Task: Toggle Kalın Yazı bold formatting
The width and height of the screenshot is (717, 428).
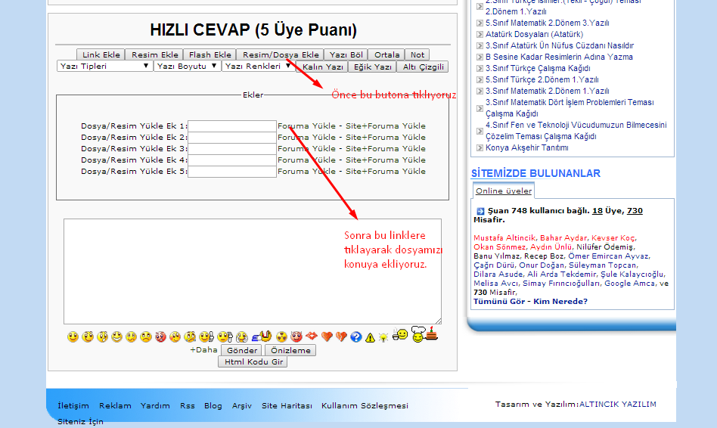Action: (323, 67)
